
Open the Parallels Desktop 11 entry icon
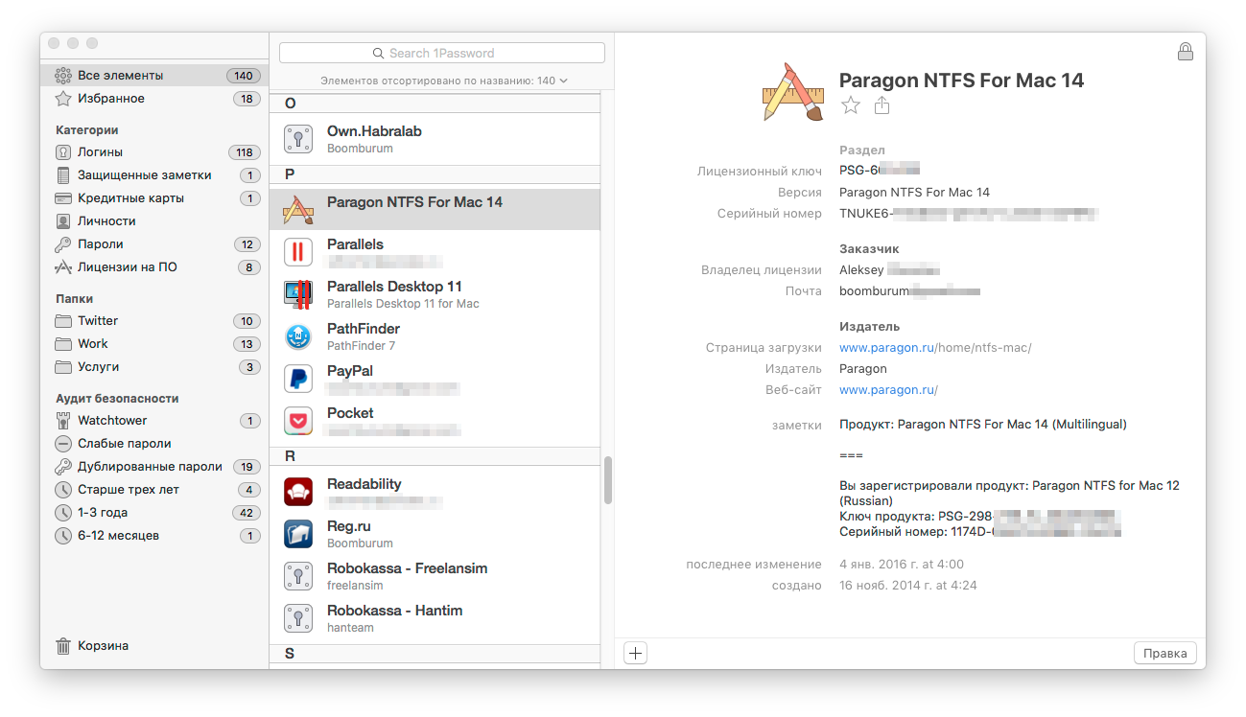click(298, 294)
